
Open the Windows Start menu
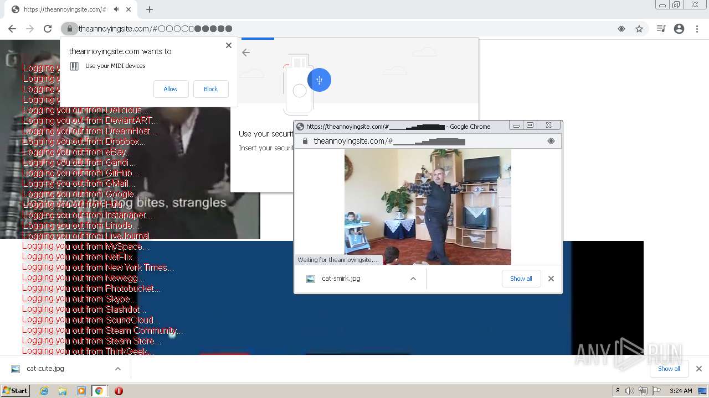15,391
